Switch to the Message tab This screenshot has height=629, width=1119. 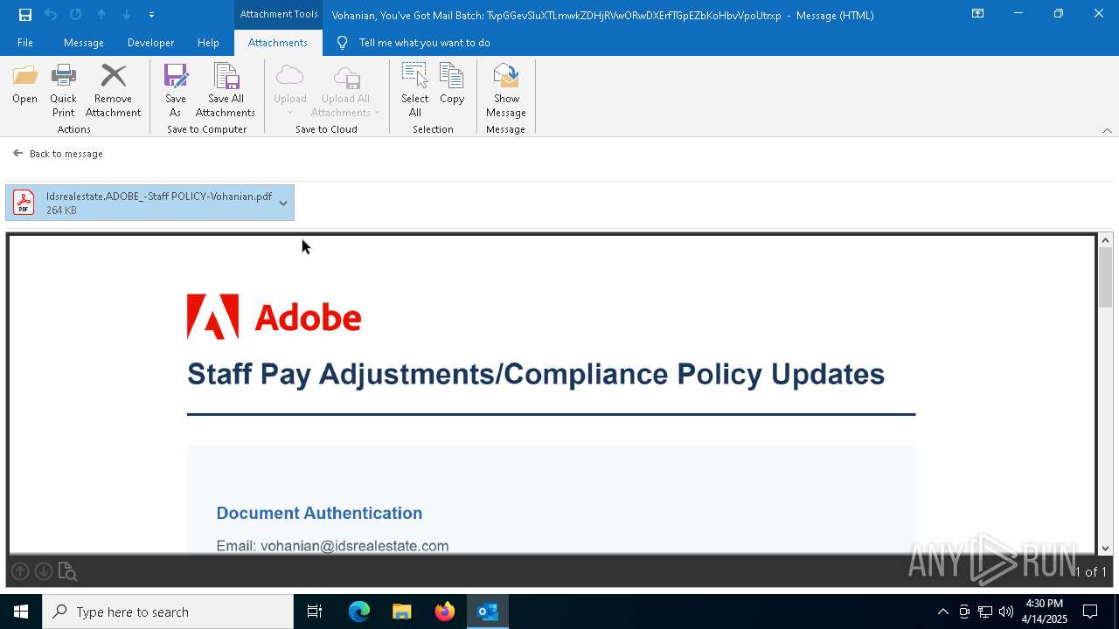[x=84, y=43]
